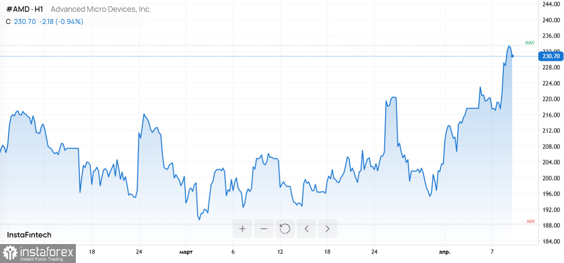
Task: Click the 236.00 price axis label
Action: tap(552, 36)
